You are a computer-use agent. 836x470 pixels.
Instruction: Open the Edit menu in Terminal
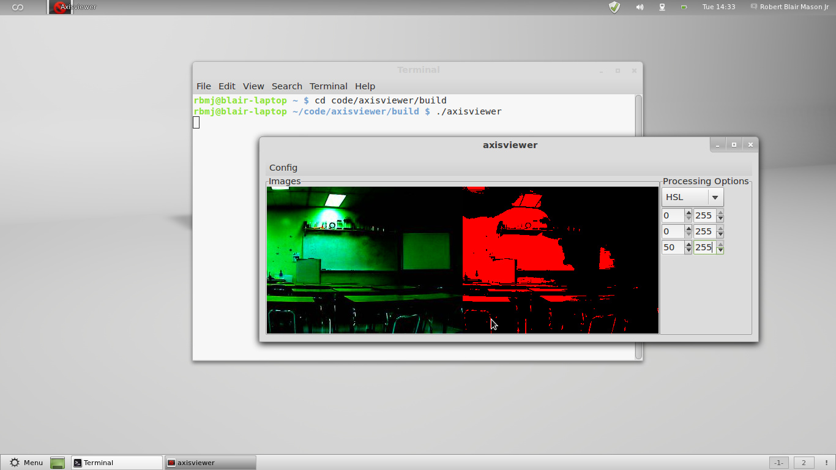(x=226, y=86)
